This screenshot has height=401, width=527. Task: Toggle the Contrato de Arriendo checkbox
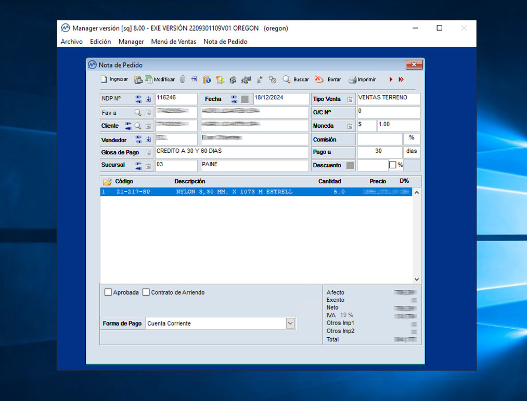click(x=146, y=292)
